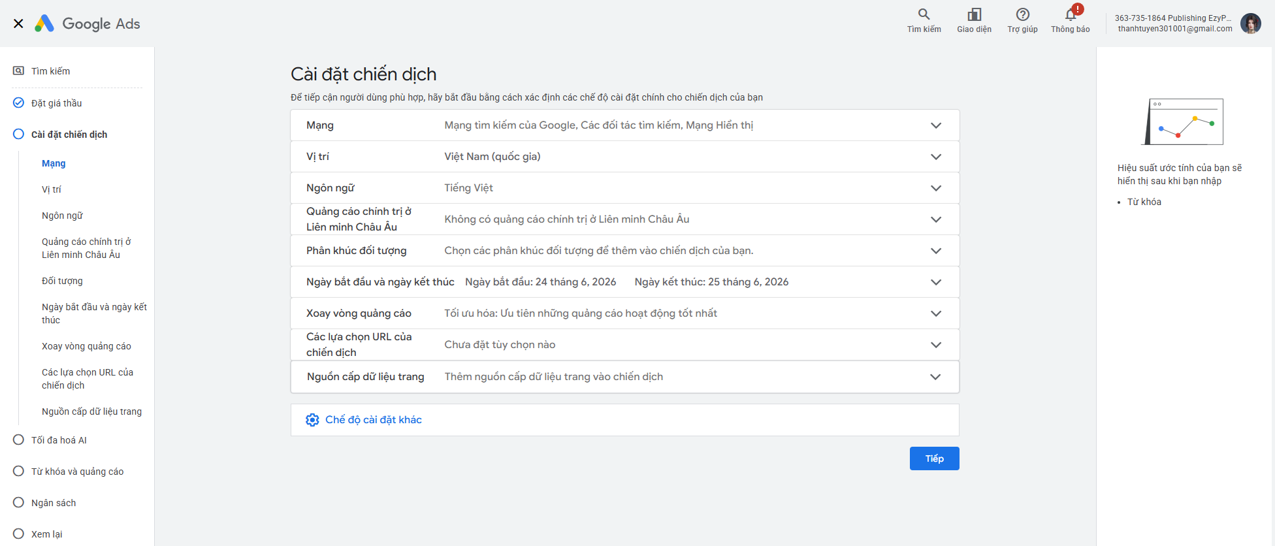Expand the Nguồn cấp dữ liệu trang row chevron

pos(935,377)
